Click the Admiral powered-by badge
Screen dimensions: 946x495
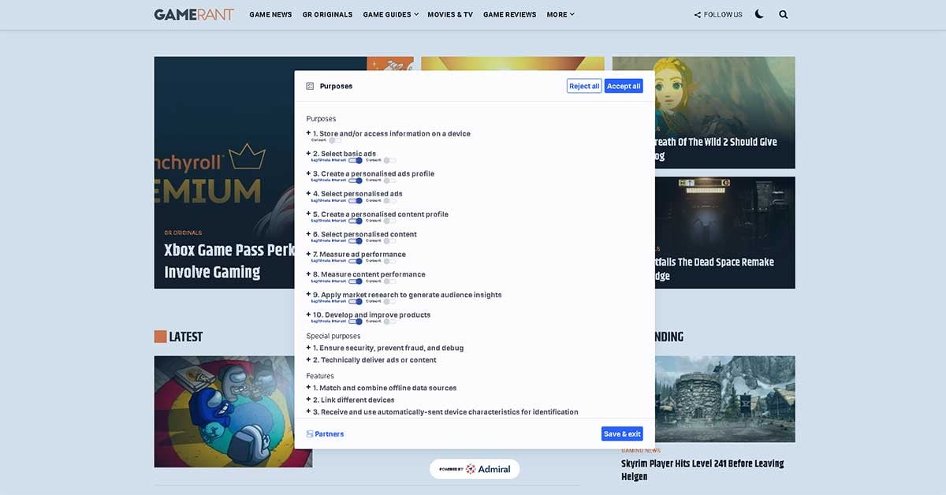(475, 469)
